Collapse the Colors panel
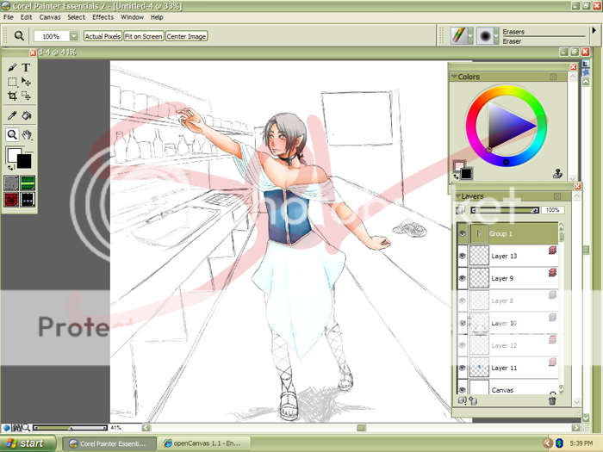The height and width of the screenshot is (452, 603). coord(455,77)
